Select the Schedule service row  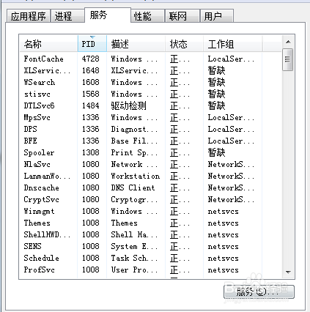150,258
